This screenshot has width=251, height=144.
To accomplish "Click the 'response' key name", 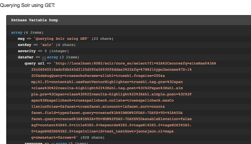I will tap(33, 143).
